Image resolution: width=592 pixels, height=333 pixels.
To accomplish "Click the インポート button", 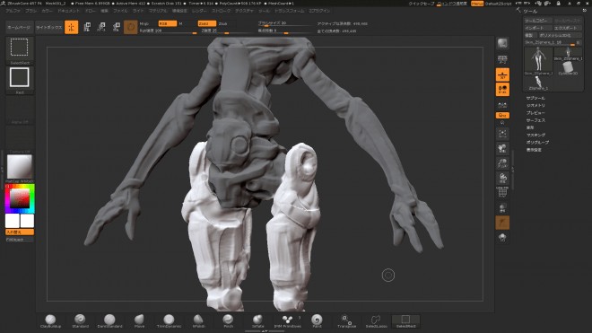I will point(538,28).
